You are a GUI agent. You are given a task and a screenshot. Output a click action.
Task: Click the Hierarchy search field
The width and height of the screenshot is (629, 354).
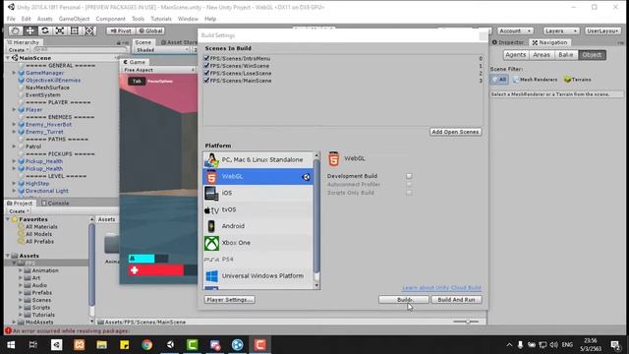pyautogui.click(x=81, y=50)
